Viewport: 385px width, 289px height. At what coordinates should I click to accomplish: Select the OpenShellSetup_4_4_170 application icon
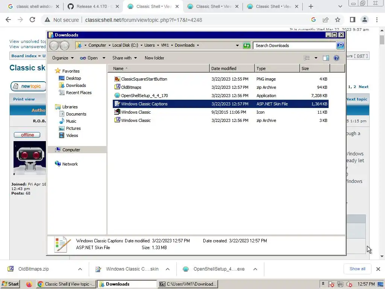(117, 95)
